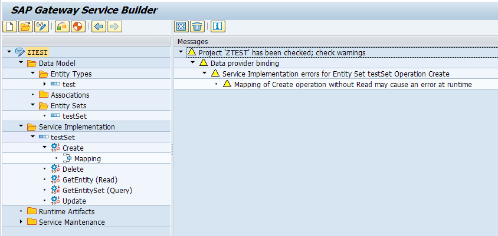Click the Entity Sets folder icon
The image size is (498, 236).
(44, 105)
